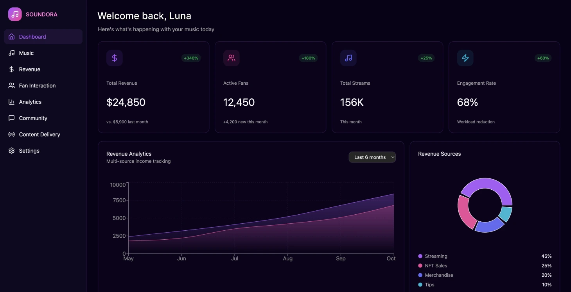This screenshot has width=571, height=292.
Task: Click the +340% growth badge
Action: (x=191, y=58)
